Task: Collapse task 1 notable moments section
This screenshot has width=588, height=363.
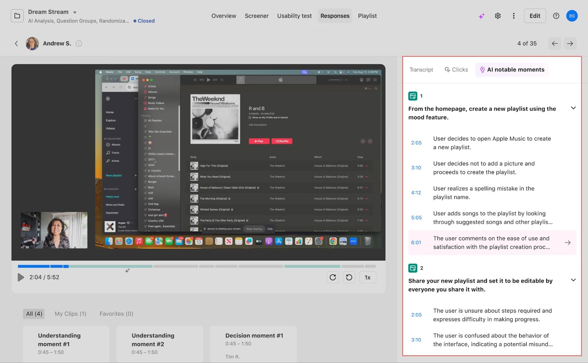Action: 573,108
